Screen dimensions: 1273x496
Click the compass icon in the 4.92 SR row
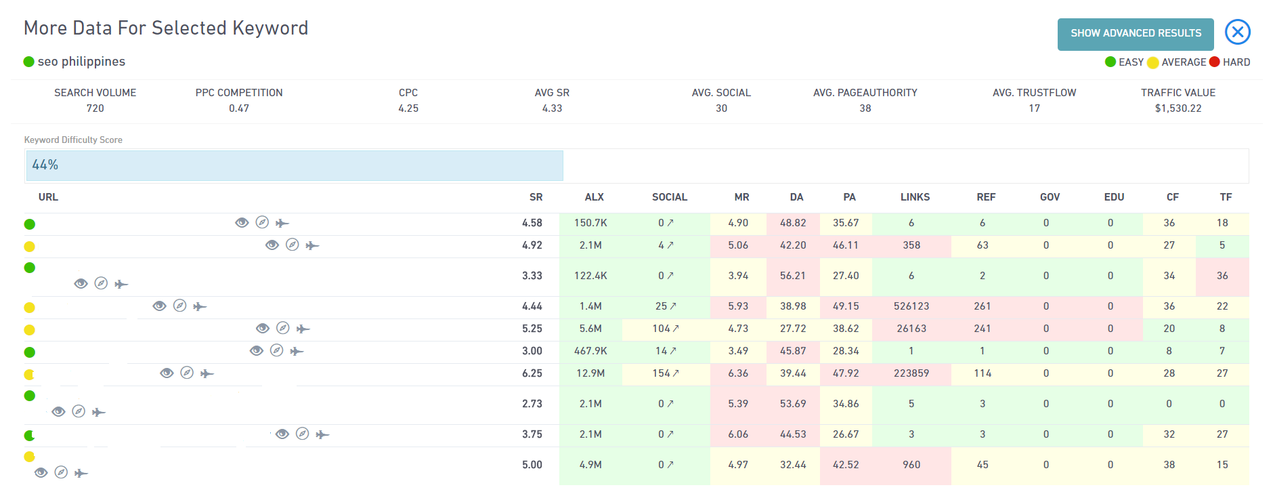293,245
